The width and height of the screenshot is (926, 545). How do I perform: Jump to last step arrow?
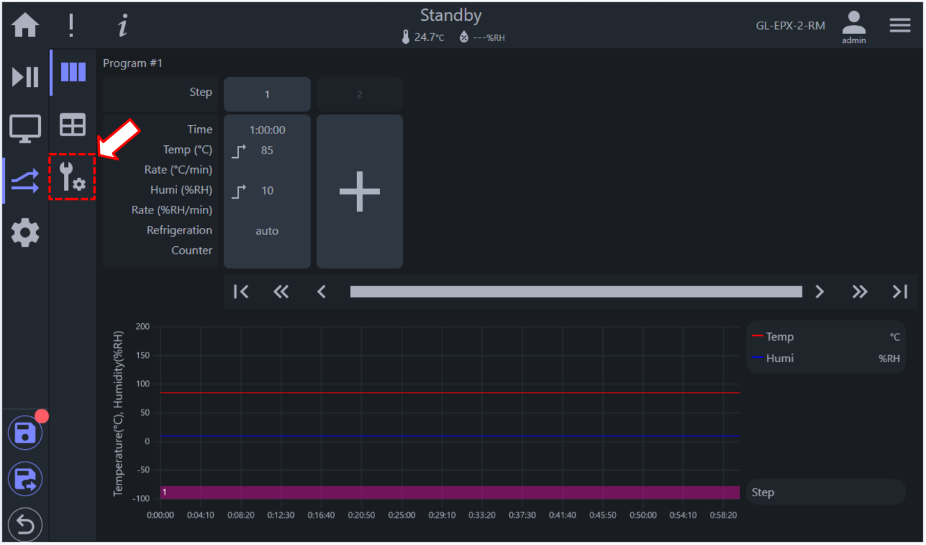click(x=900, y=291)
